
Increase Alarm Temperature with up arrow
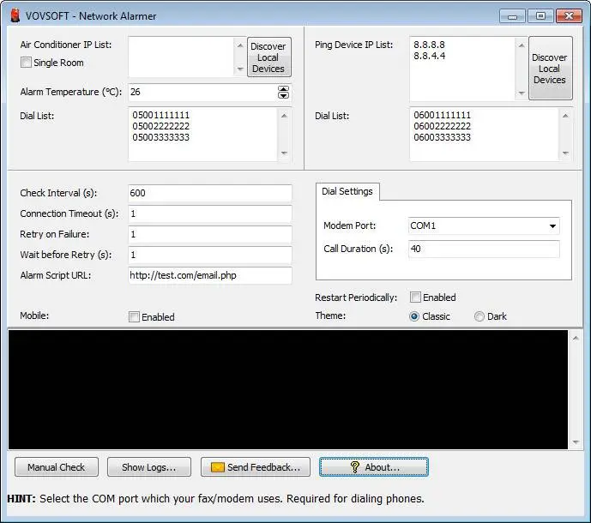coord(283,88)
